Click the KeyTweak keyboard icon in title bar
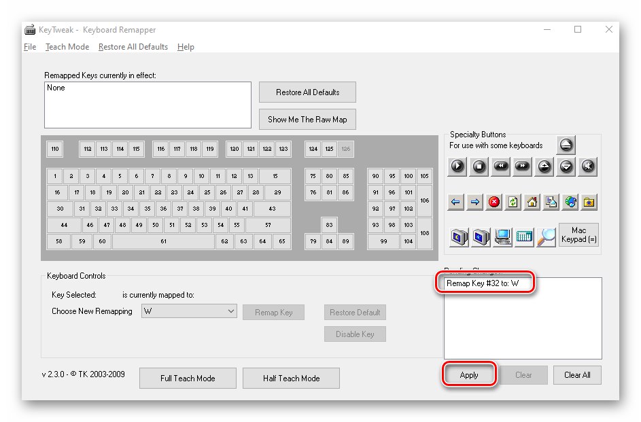641x422 pixels. [30, 29]
